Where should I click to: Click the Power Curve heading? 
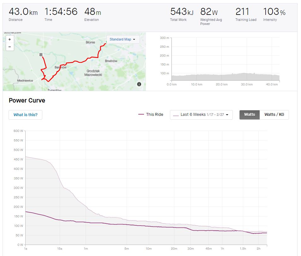tap(27, 101)
